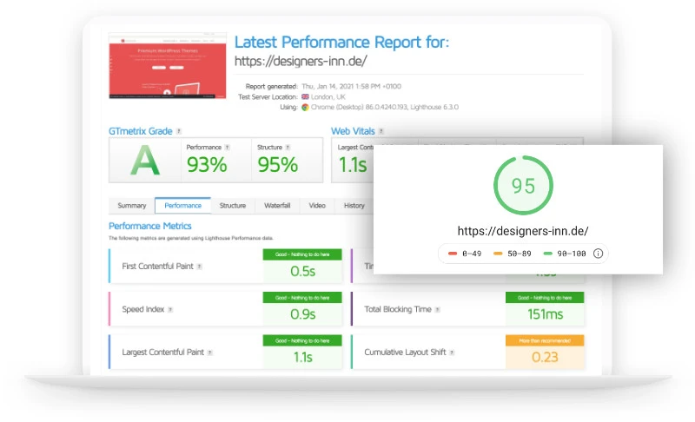Click the question mark beside Structure score
The height and width of the screenshot is (422, 695).
coord(288,148)
